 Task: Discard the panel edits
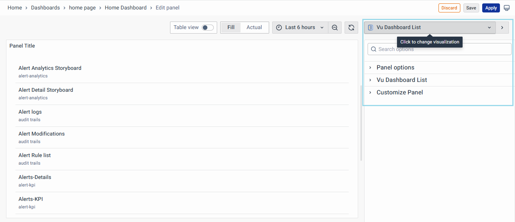pos(449,8)
